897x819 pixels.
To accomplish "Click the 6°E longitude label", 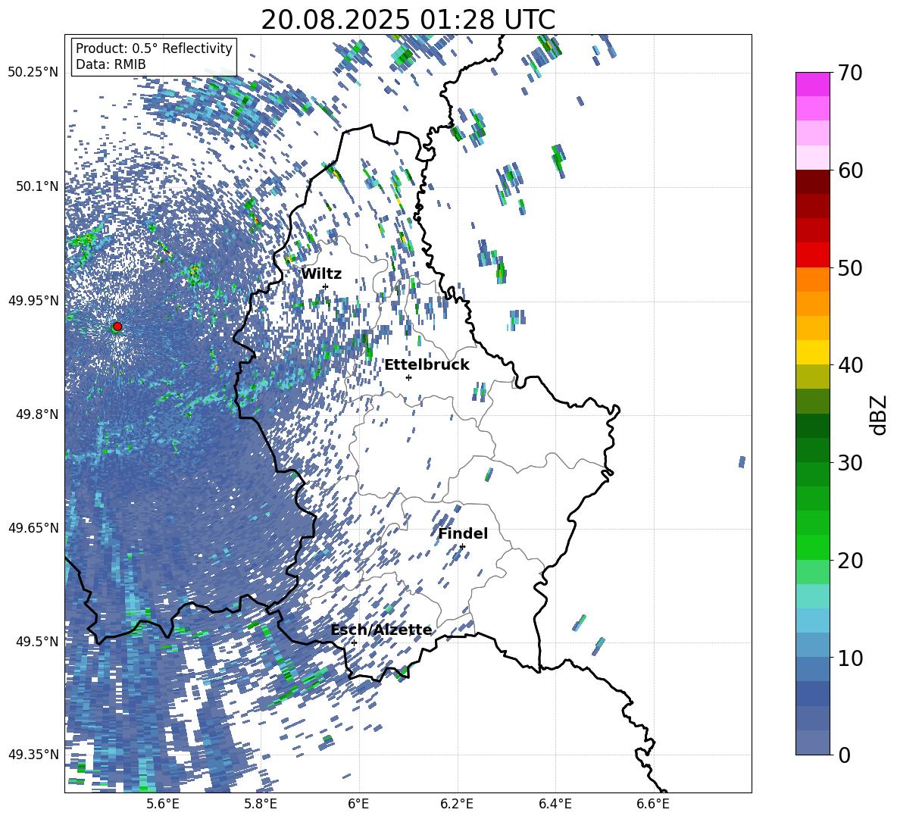I will click(x=358, y=805).
